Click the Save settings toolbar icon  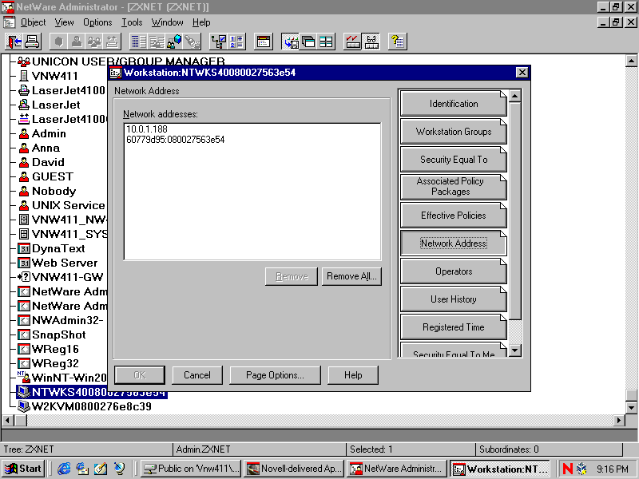coord(291,42)
